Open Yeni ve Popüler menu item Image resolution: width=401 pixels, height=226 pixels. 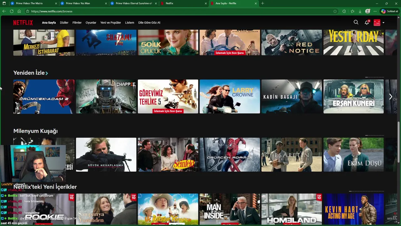(x=111, y=23)
